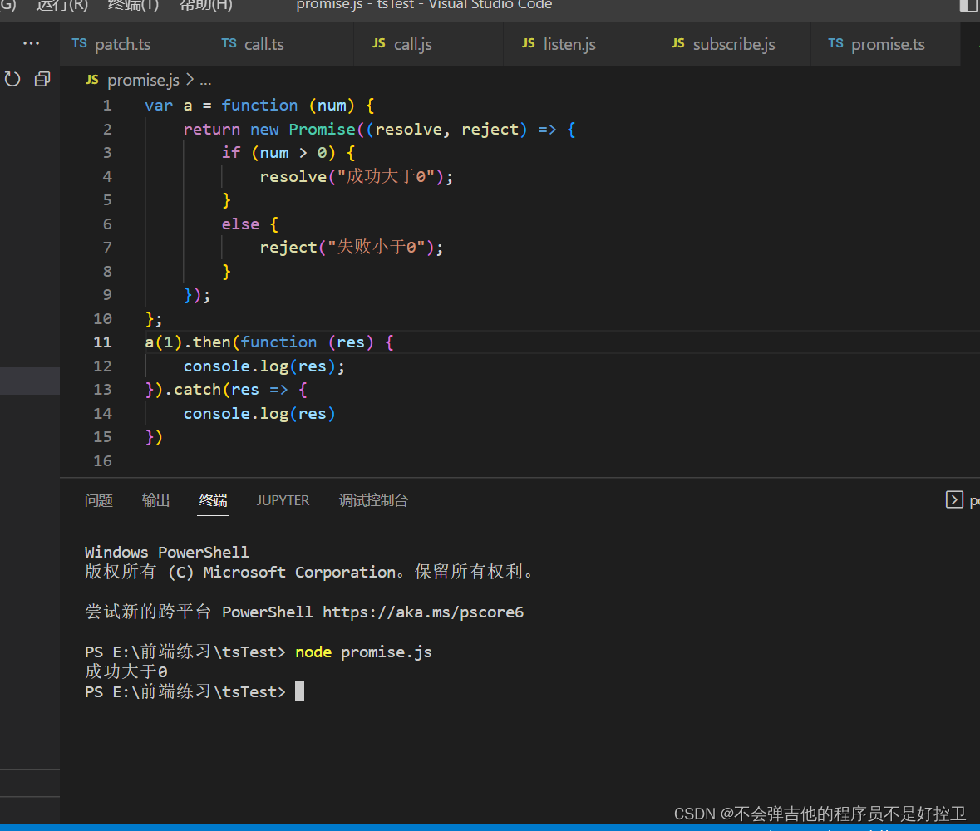Click the JS icon in the promise.js breadcrumb

pos(91,80)
